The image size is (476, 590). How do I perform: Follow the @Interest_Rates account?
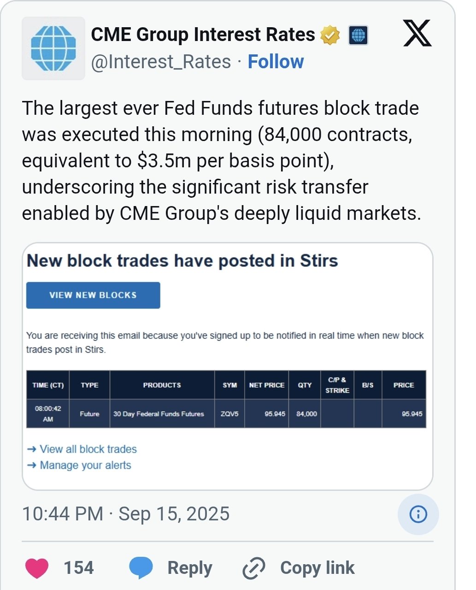(x=276, y=61)
